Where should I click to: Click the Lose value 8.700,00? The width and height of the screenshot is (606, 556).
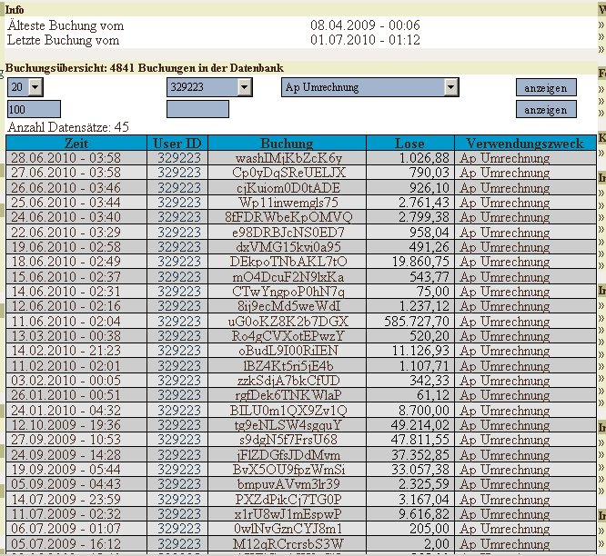point(424,410)
